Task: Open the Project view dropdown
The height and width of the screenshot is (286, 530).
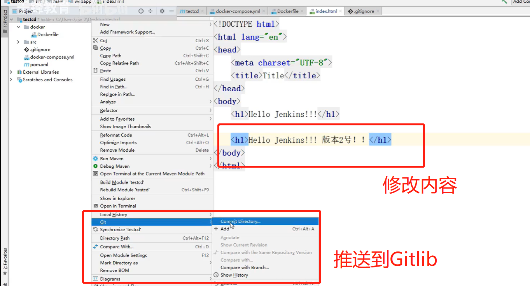Action: pos(27,11)
